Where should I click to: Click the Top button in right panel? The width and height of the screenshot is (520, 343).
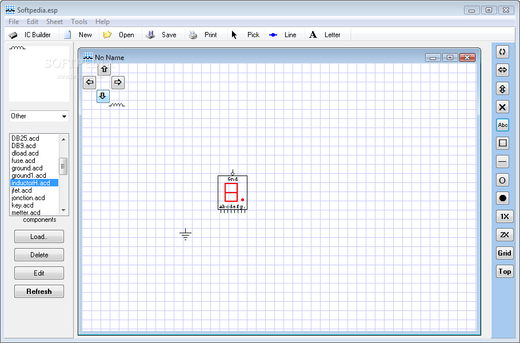point(505,272)
